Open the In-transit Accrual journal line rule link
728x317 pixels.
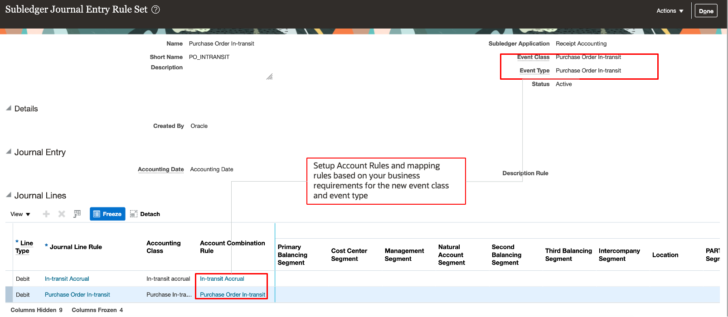pos(67,279)
